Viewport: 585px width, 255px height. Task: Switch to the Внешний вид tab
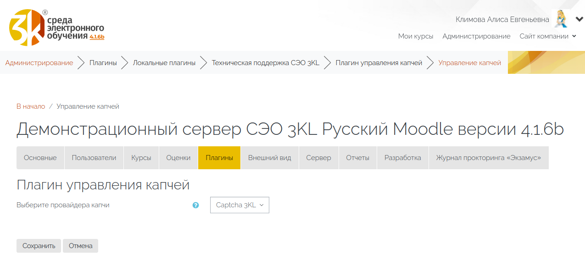pos(270,158)
